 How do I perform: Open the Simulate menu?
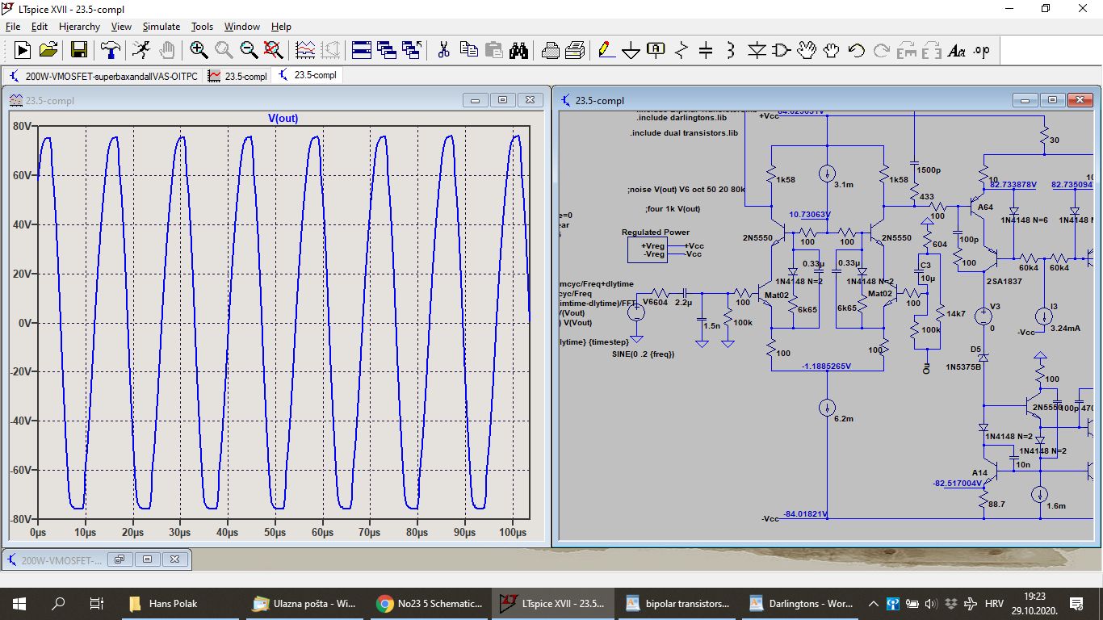coord(161,27)
